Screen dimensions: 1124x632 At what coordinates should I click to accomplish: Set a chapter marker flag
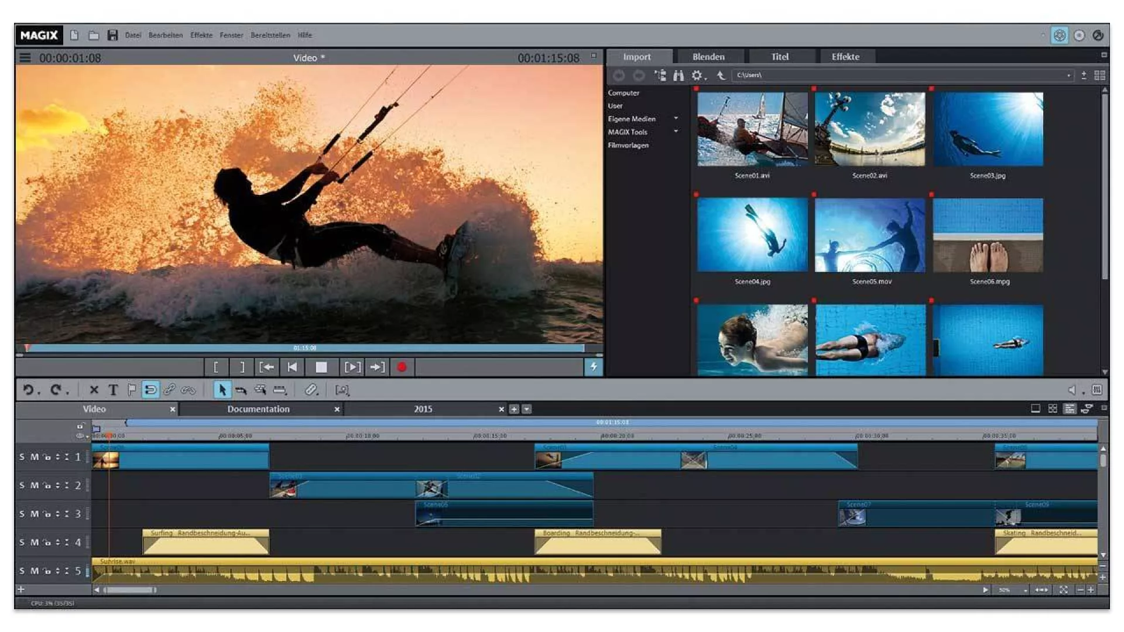tap(132, 390)
